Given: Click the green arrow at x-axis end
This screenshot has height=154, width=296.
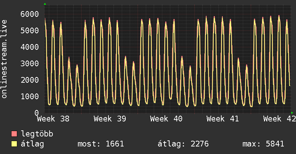Looking at the screenshot, I should click(x=292, y=113).
